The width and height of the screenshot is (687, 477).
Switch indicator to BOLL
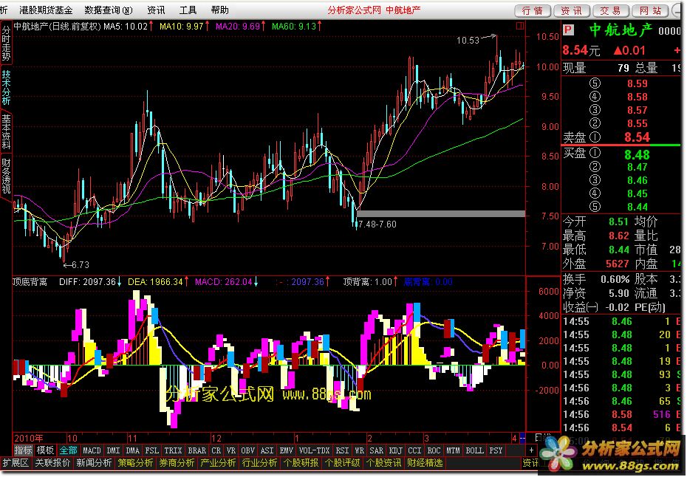click(x=474, y=450)
